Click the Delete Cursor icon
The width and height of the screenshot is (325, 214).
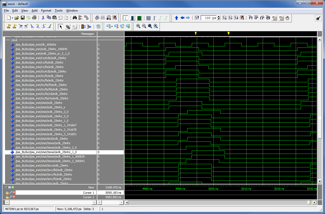pyautogui.click(x=15, y=26)
